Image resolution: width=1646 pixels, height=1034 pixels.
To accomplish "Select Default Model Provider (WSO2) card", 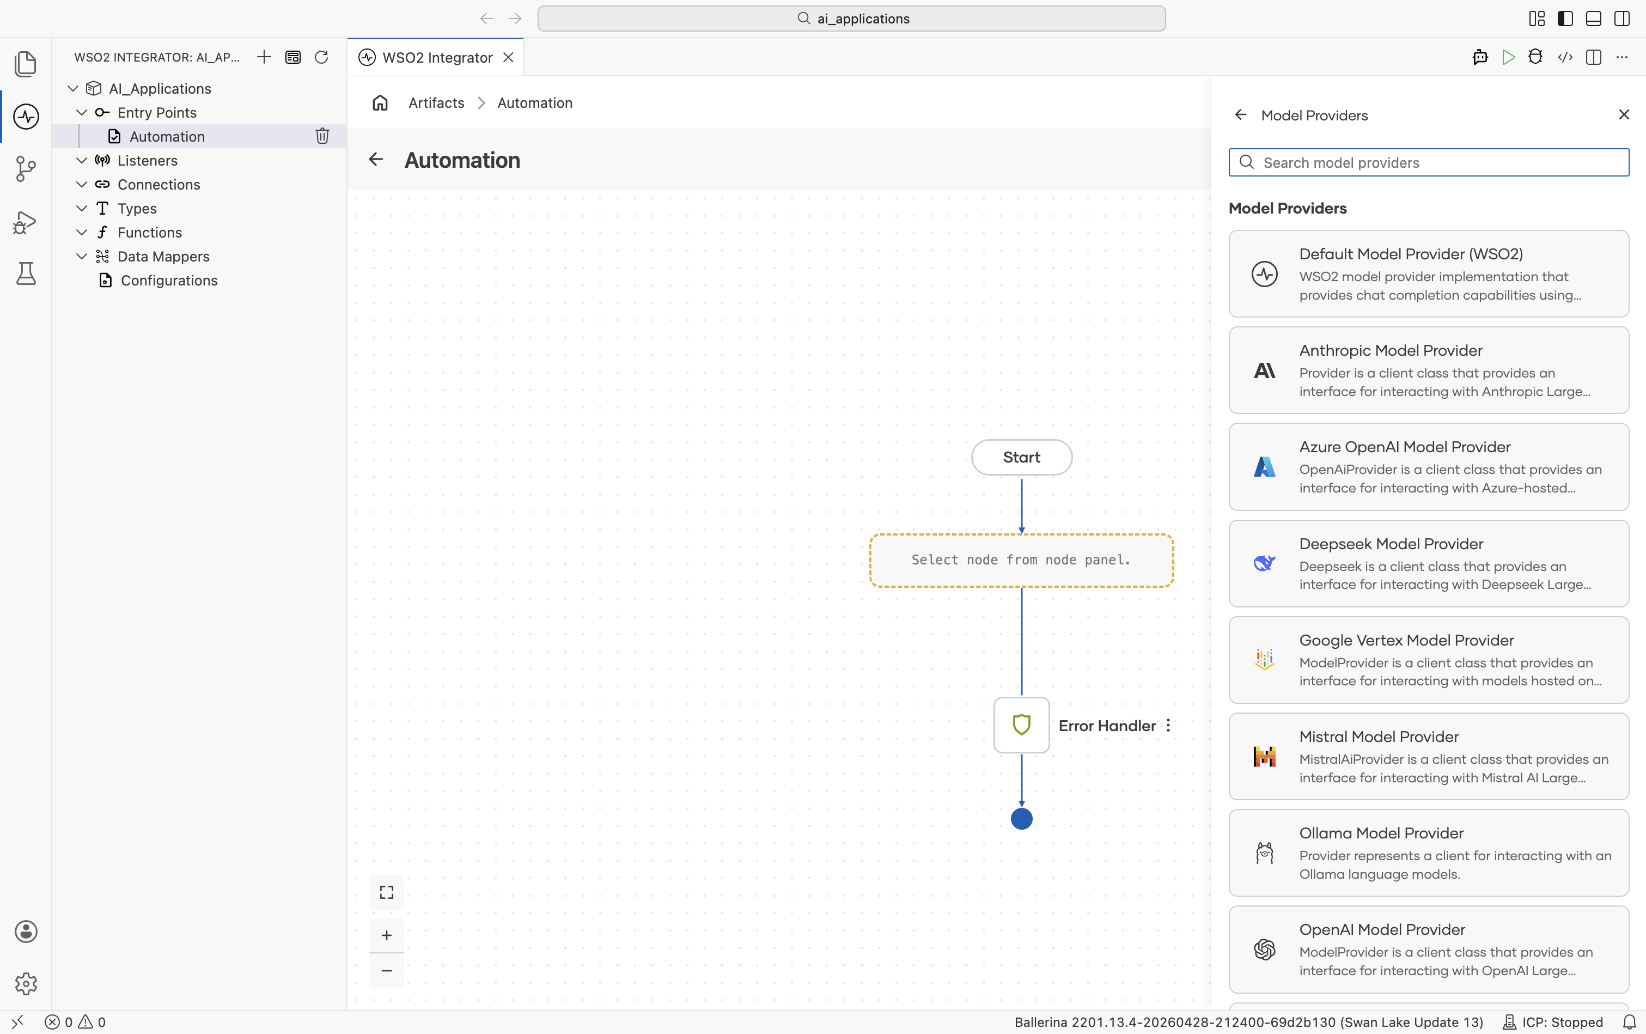I will [x=1429, y=273].
